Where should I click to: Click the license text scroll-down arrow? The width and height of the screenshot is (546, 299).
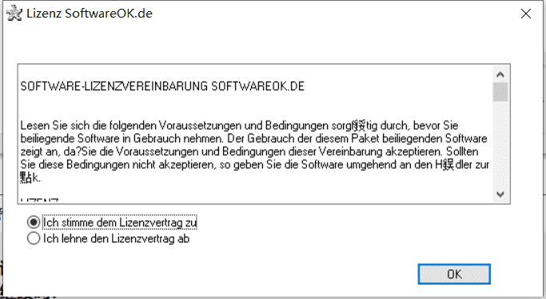point(500,194)
